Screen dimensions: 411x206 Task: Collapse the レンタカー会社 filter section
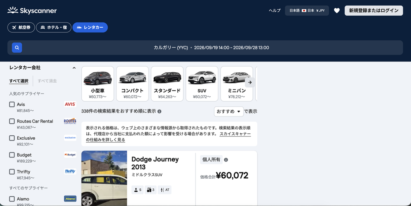[74, 68]
